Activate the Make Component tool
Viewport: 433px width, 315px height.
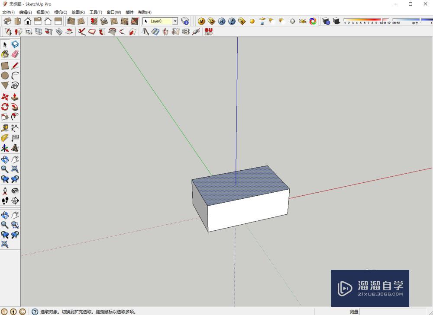(15, 45)
